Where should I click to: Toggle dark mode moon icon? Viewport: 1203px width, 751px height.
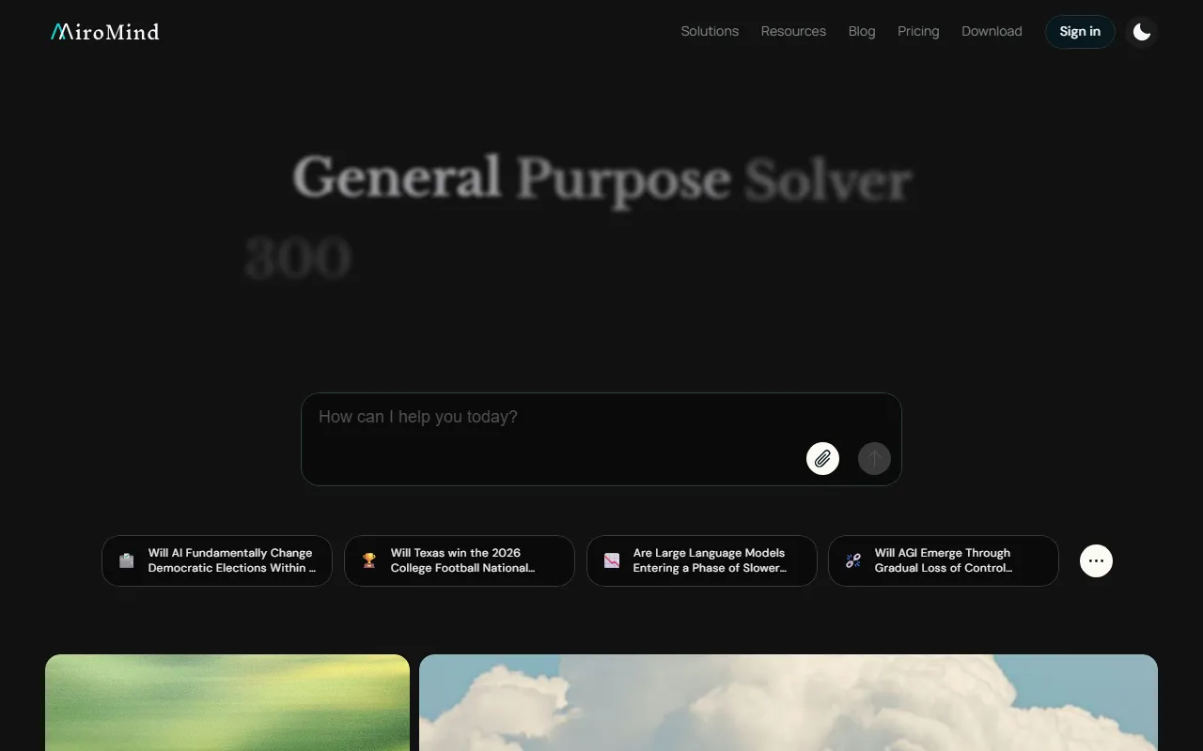coord(1142,32)
